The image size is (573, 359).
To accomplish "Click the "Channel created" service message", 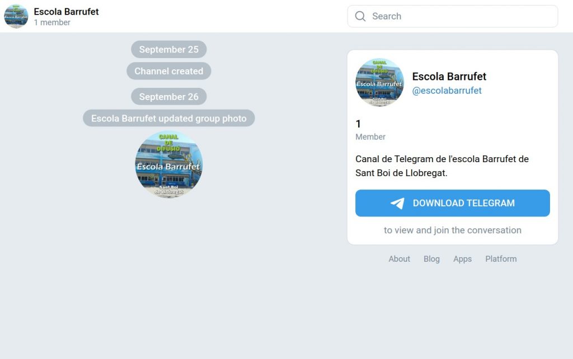I will (x=168, y=71).
